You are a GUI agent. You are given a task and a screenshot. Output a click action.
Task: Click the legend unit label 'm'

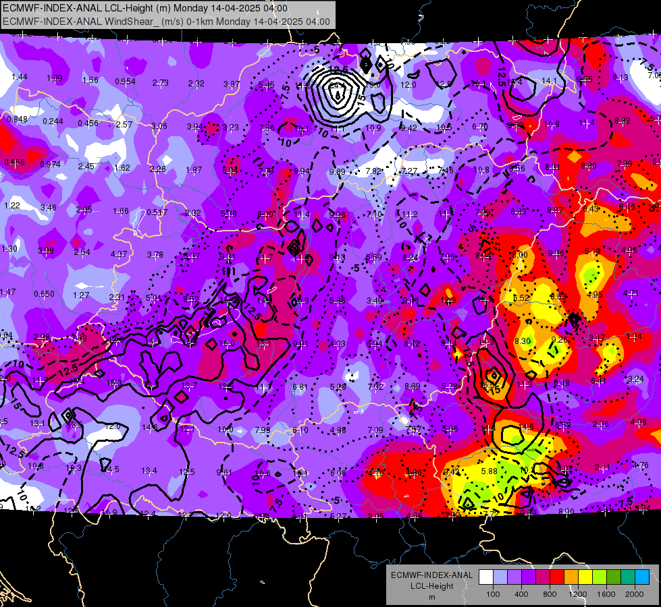point(431,598)
